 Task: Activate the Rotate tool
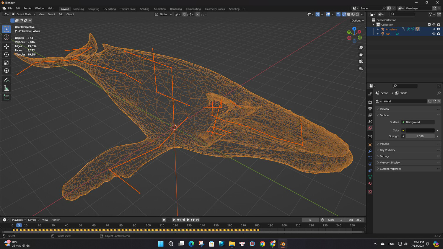pyautogui.click(x=6, y=54)
